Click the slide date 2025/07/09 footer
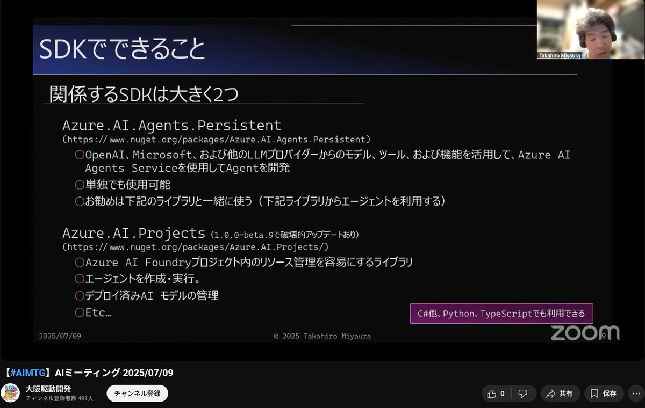This screenshot has height=408, width=645. tap(60, 336)
